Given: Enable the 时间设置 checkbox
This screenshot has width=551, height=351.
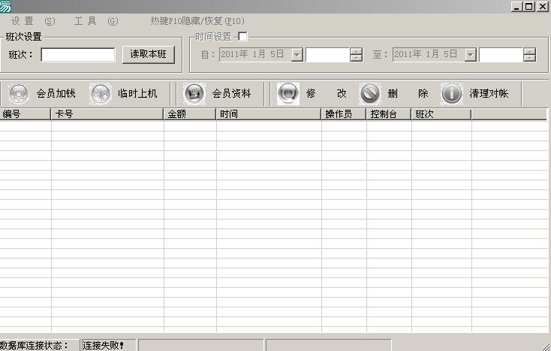Looking at the screenshot, I should pos(242,36).
